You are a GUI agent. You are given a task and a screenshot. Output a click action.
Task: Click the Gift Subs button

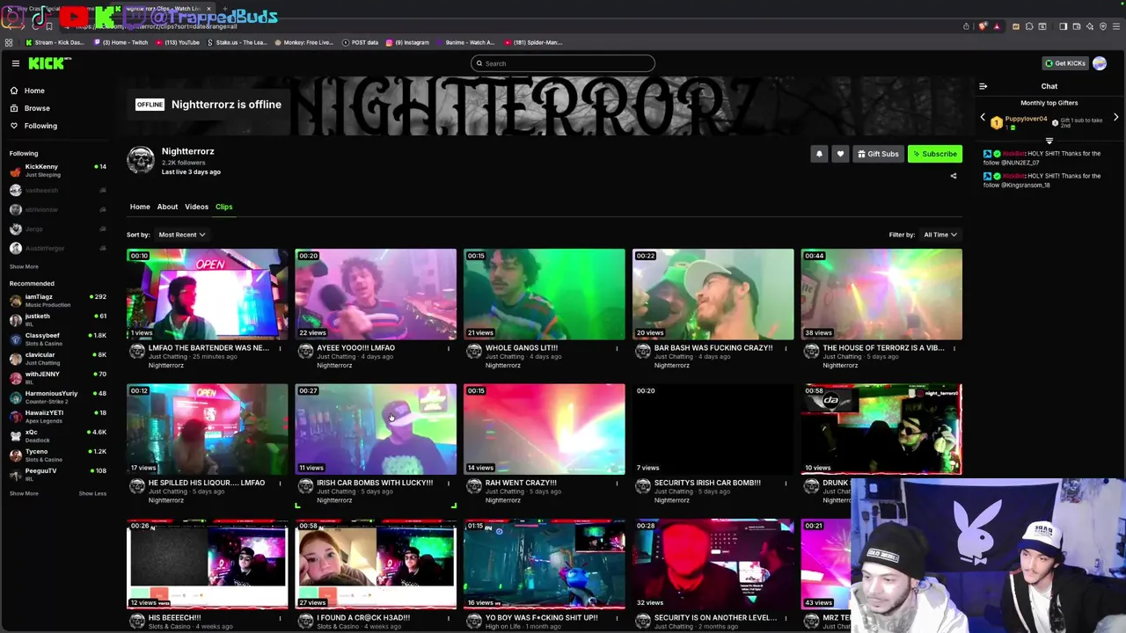coord(878,154)
